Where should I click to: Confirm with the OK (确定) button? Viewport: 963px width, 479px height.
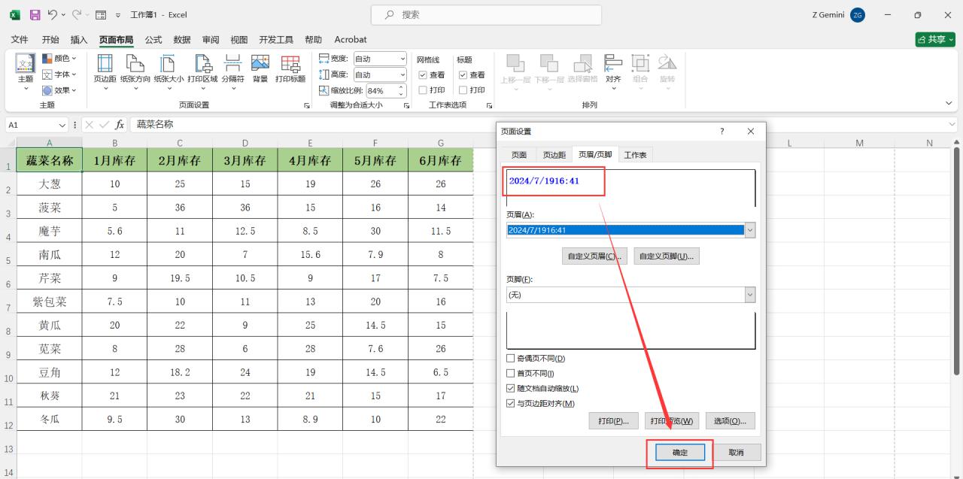point(680,453)
